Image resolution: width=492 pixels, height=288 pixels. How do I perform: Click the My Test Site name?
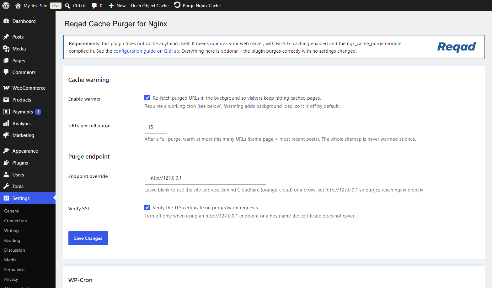tap(35, 6)
